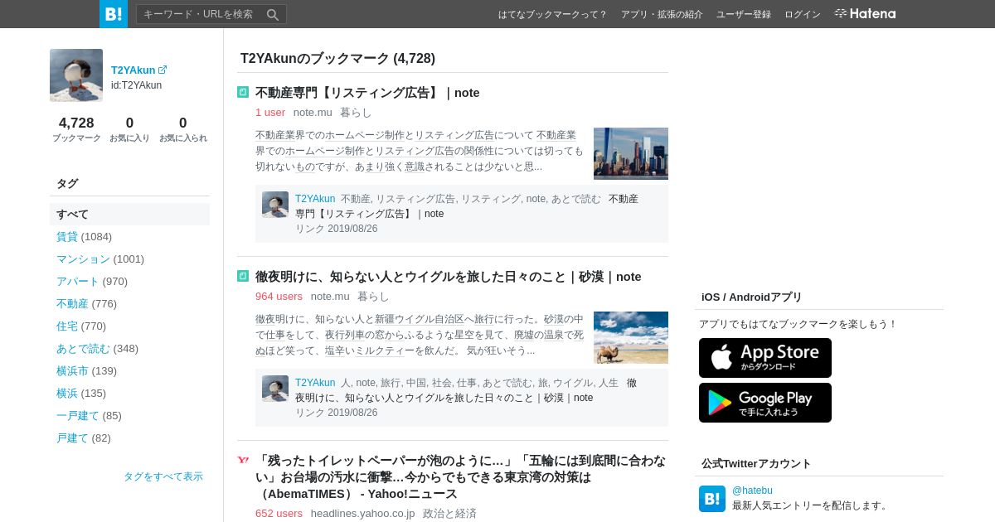Image resolution: width=995 pixels, height=522 pixels.
Task: Click 旅行 tag in second comment
Action: click(x=391, y=383)
